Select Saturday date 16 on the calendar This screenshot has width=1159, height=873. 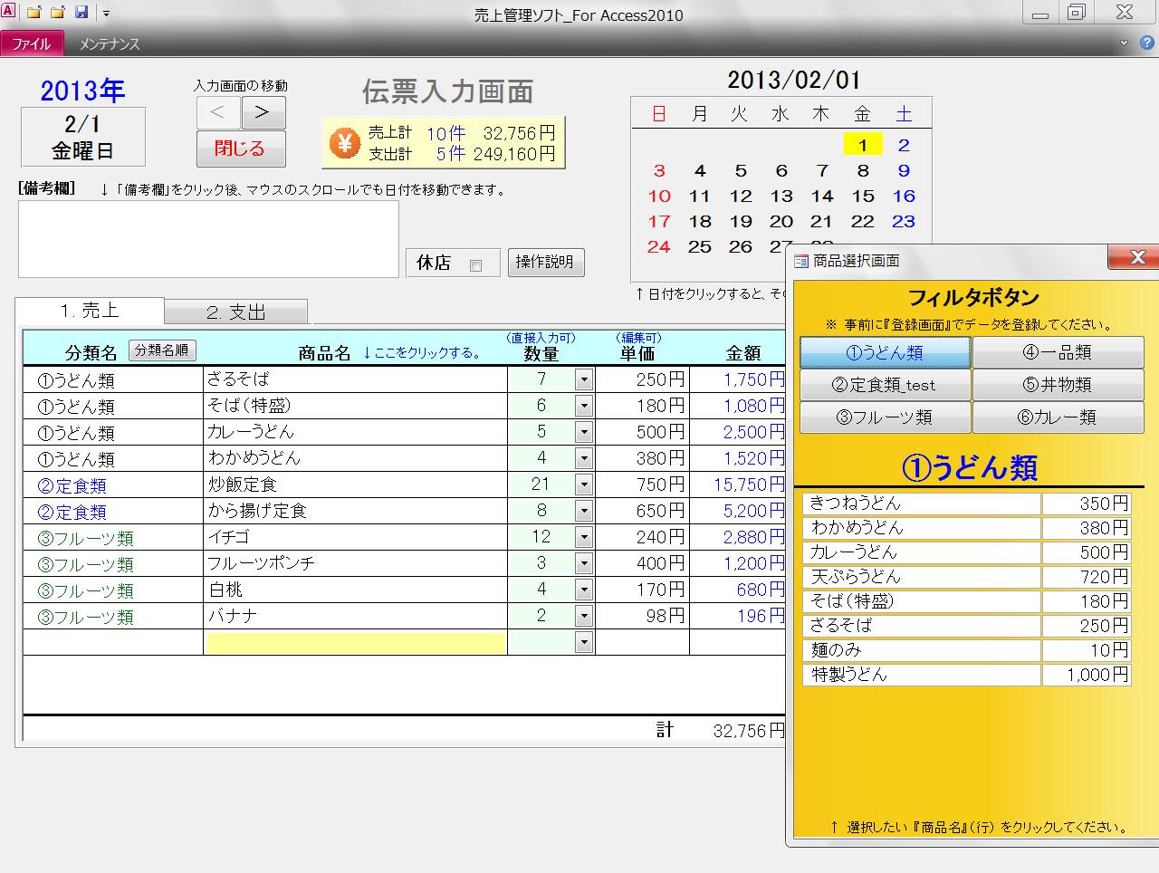[x=904, y=196]
